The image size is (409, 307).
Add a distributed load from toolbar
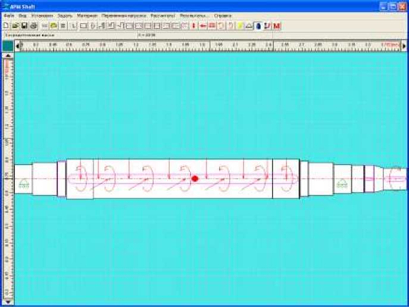(x=212, y=26)
